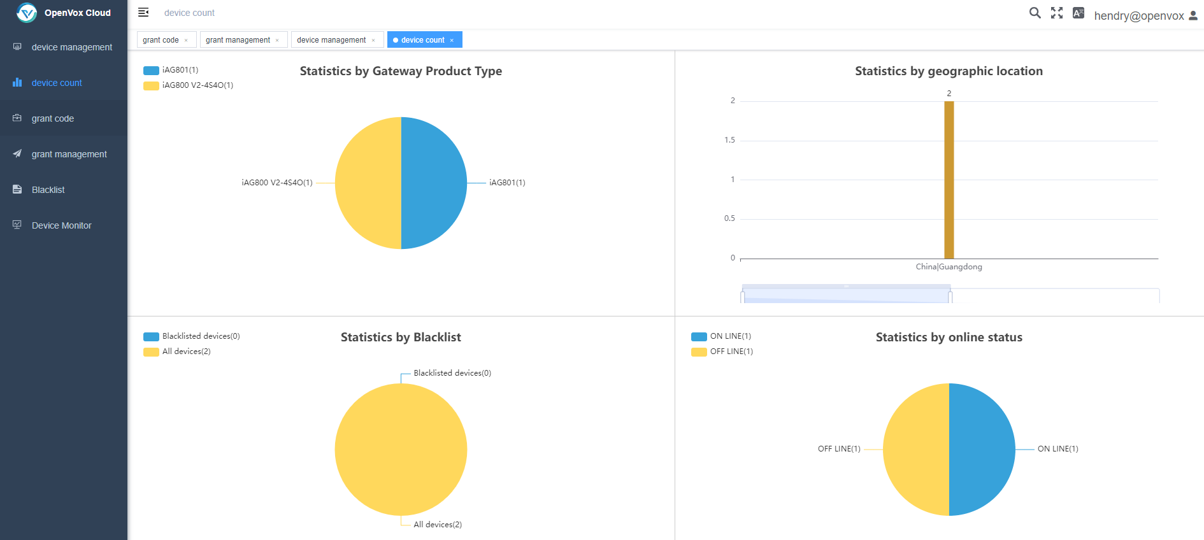1204x540 pixels.
Task: Open grant code in the sidebar
Action: pos(64,118)
